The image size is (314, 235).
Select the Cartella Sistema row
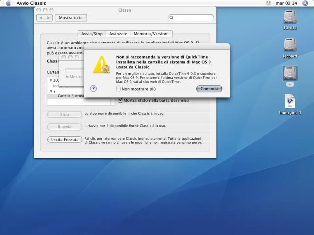coord(79,96)
